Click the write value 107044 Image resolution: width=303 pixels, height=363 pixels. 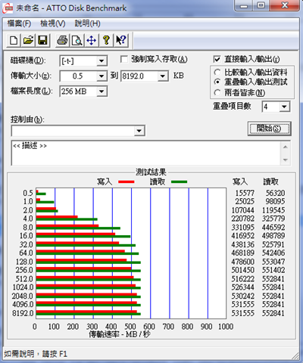point(243,210)
